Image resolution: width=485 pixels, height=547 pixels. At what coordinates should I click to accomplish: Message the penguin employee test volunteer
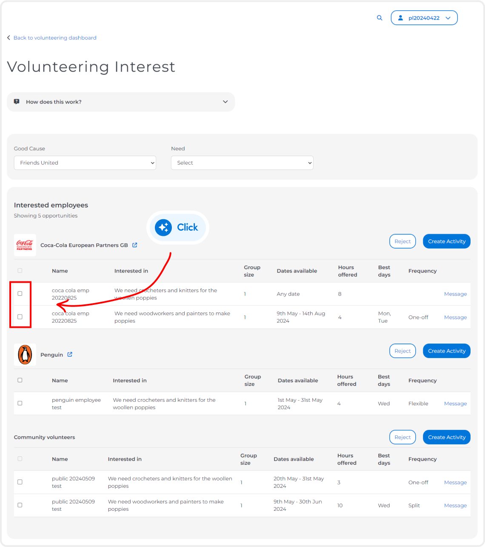(455, 404)
